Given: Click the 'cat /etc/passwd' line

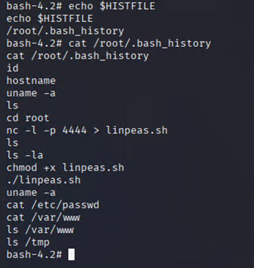Looking at the screenshot, I should click(x=53, y=205).
